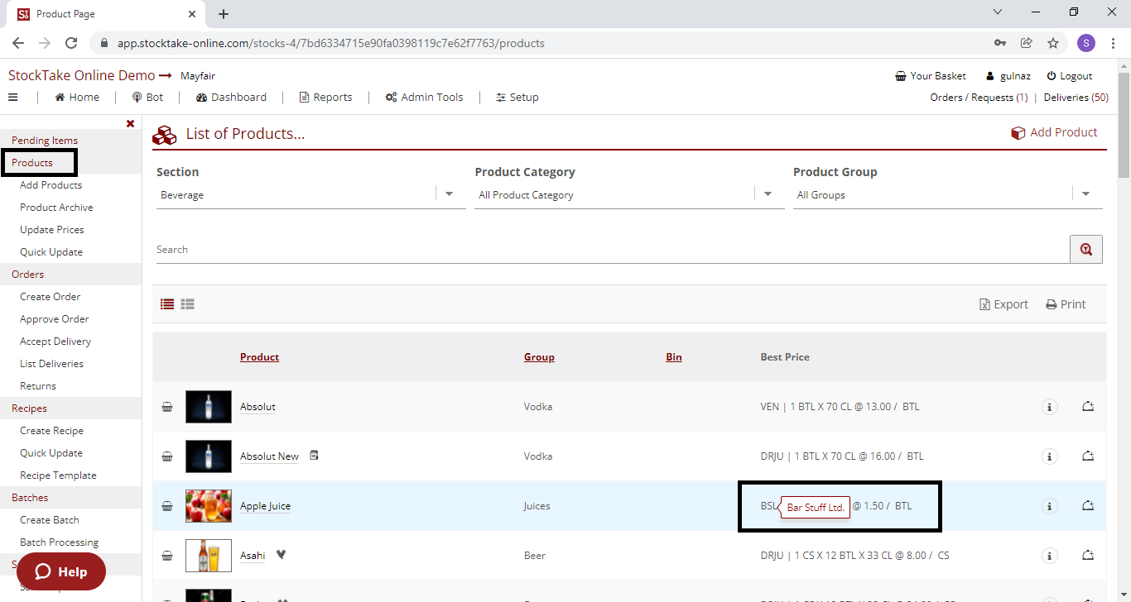Open Create Recipe in sidebar
The image size is (1131, 602).
click(51, 431)
